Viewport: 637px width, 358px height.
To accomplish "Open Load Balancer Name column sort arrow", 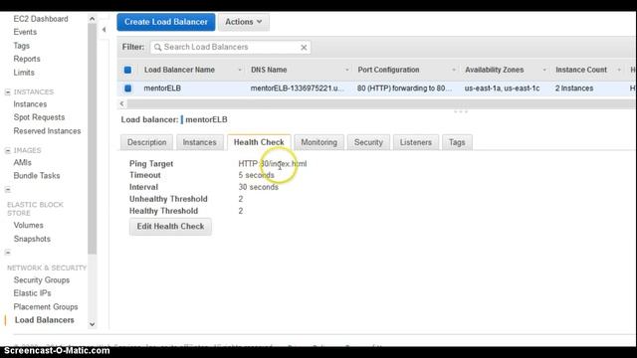I will [240, 71].
